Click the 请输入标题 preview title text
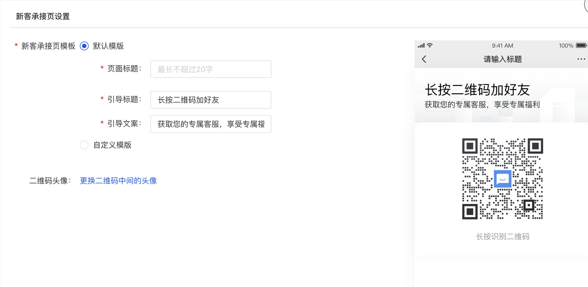Image resolution: width=588 pixels, height=287 pixels. pos(503,59)
